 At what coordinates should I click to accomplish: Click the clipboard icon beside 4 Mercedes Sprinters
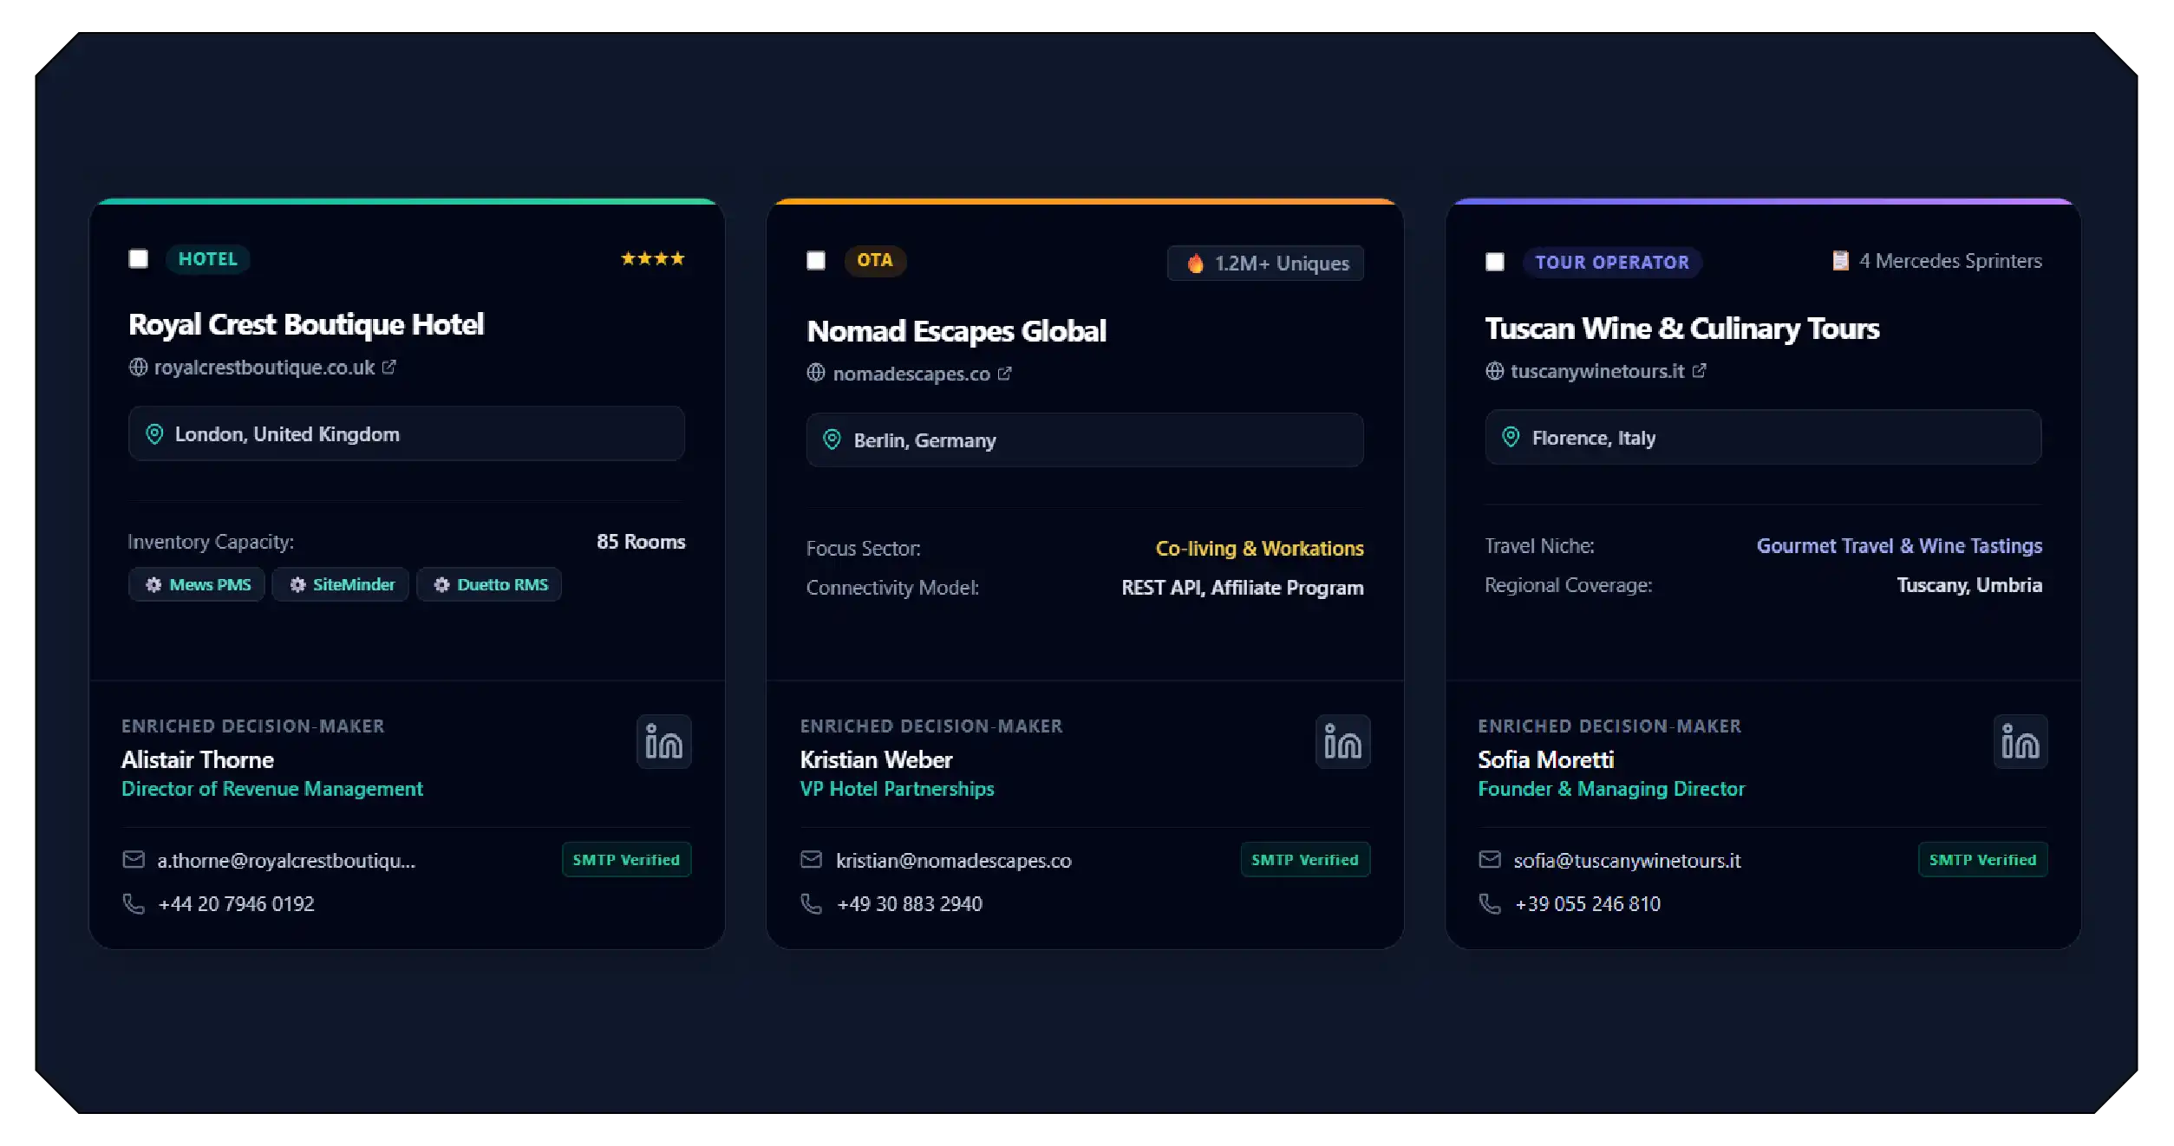(1840, 261)
